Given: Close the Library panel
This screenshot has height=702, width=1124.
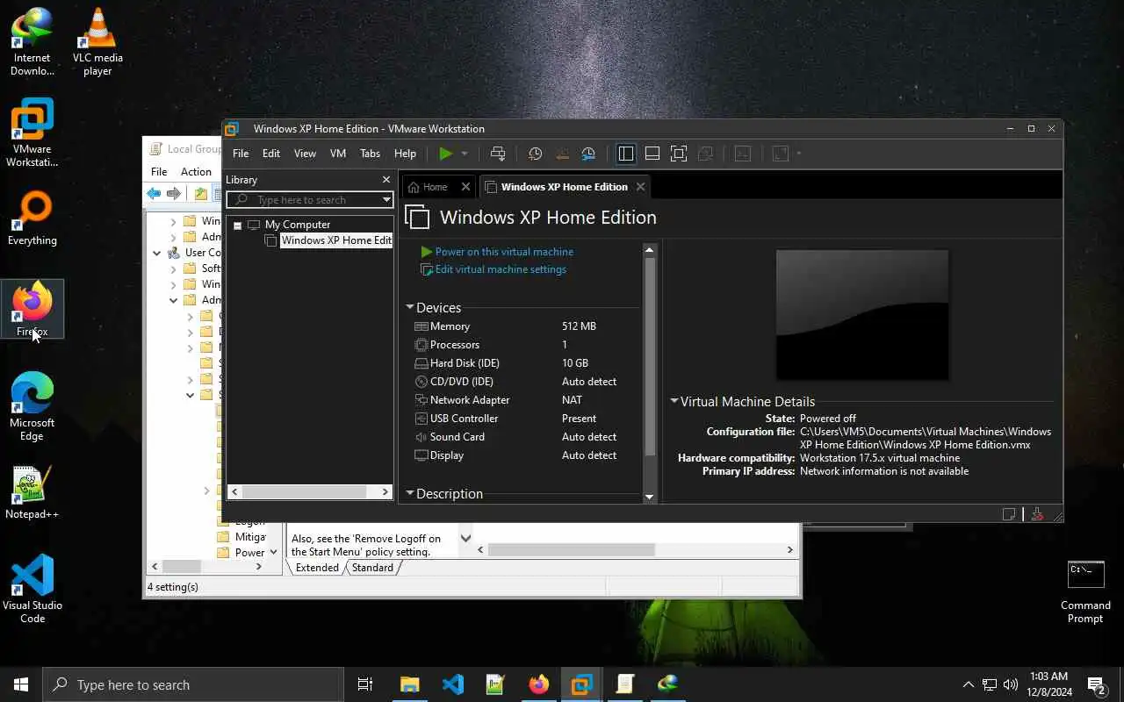Looking at the screenshot, I should (x=385, y=179).
